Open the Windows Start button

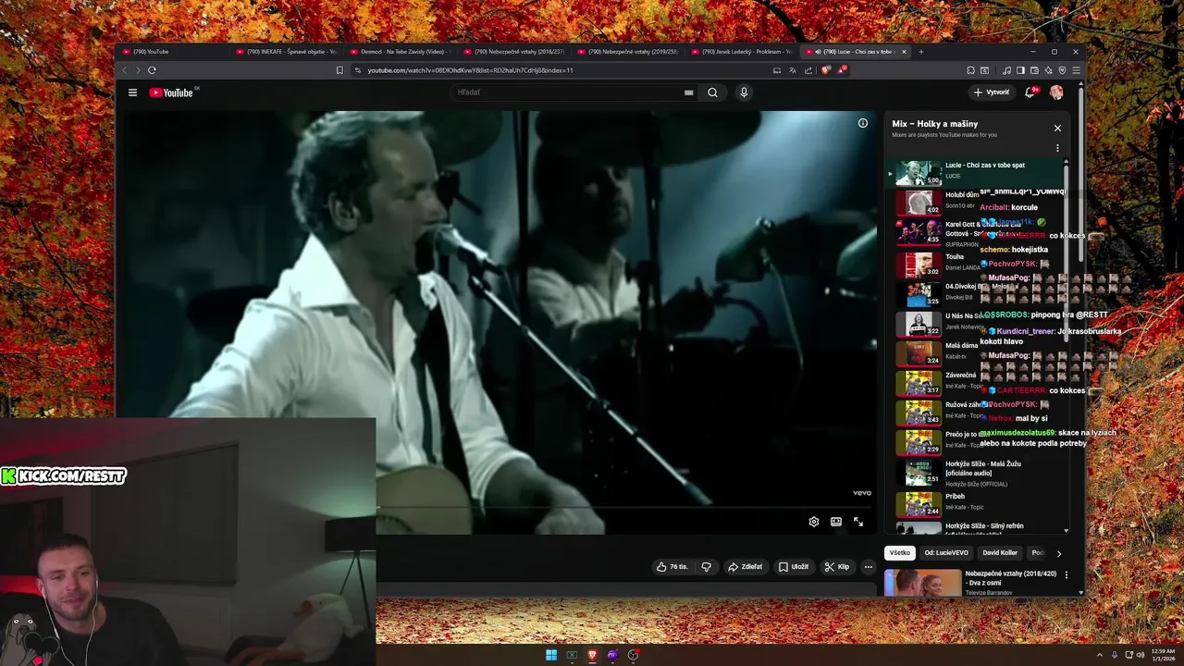(x=551, y=655)
